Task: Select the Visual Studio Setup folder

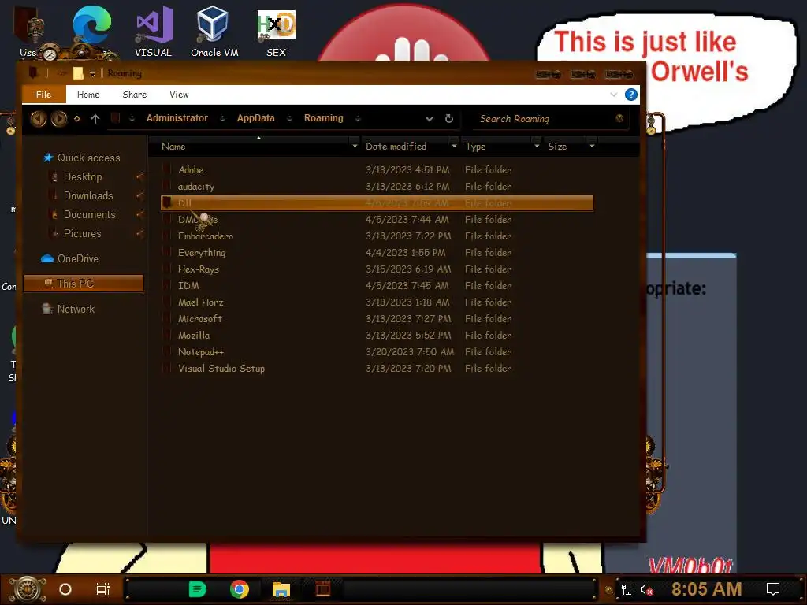Action: click(x=377, y=369)
